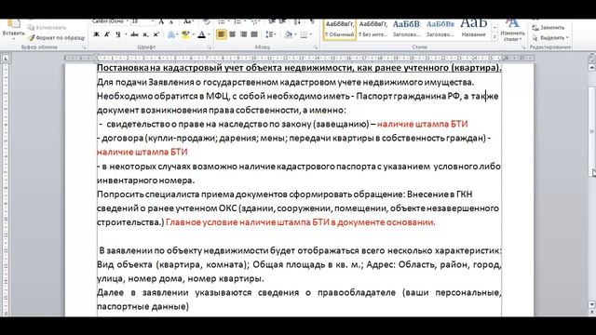Open Изменить стили menu

click(x=512, y=31)
